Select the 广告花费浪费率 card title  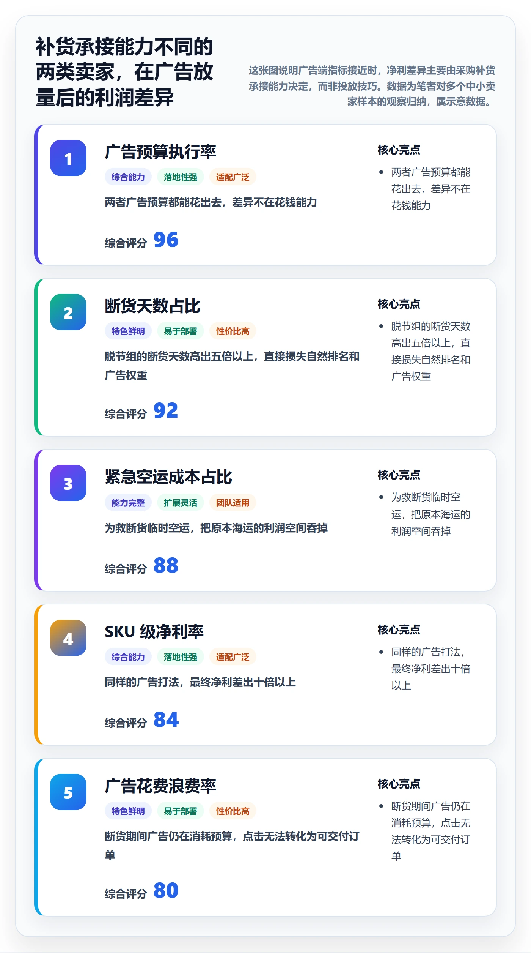(x=160, y=786)
